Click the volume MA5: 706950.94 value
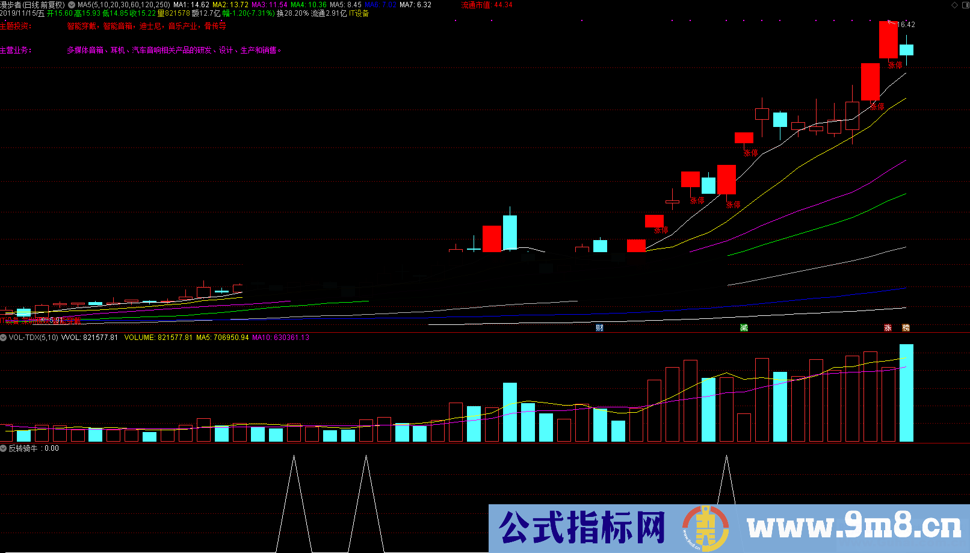The width and height of the screenshot is (970, 553). pyautogui.click(x=223, y=338)
